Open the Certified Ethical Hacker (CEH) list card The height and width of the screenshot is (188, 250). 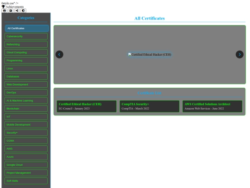[x=87, y=106]
